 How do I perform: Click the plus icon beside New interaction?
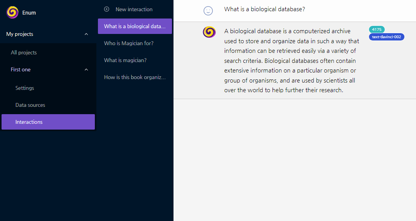107,9
